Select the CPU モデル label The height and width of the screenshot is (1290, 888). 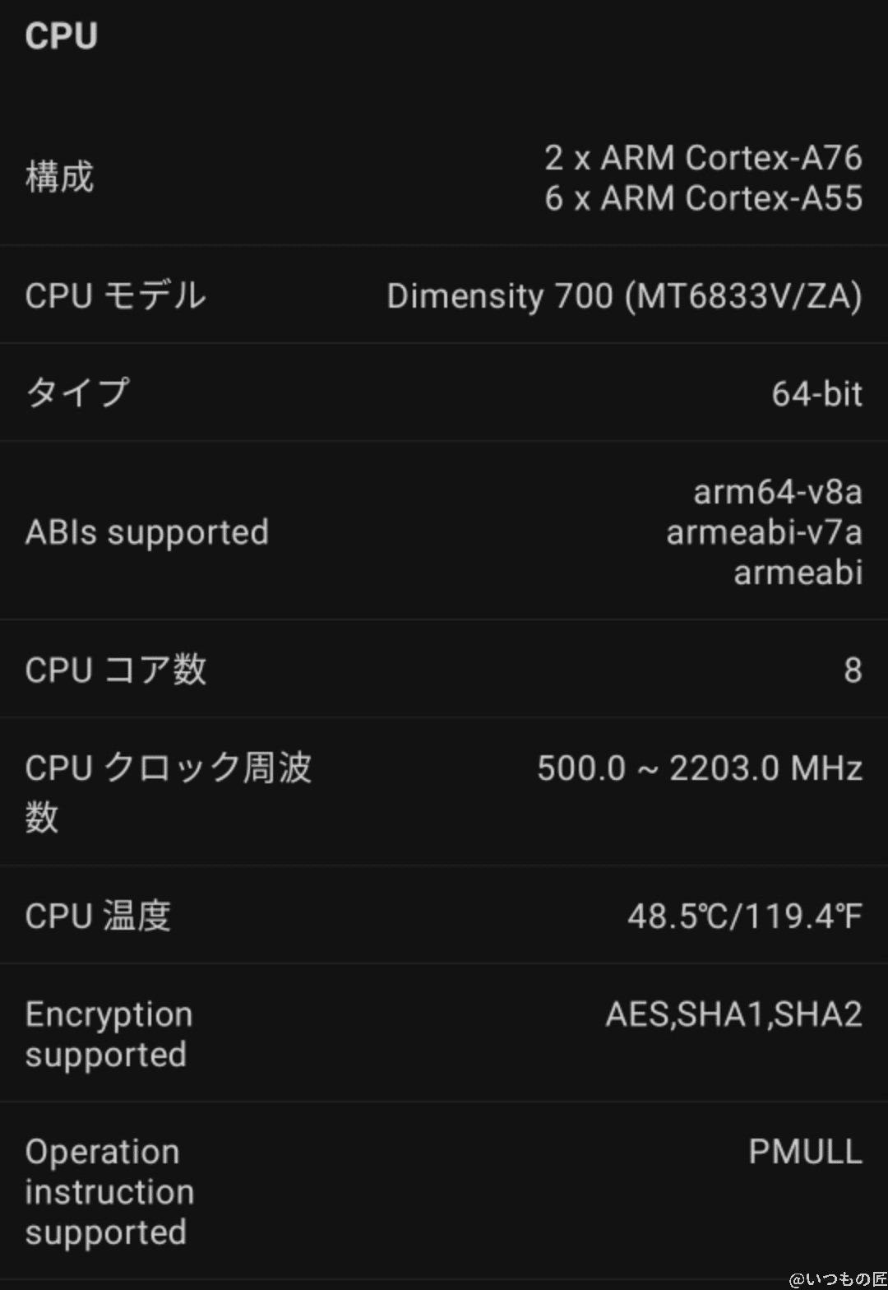point(115,296)
